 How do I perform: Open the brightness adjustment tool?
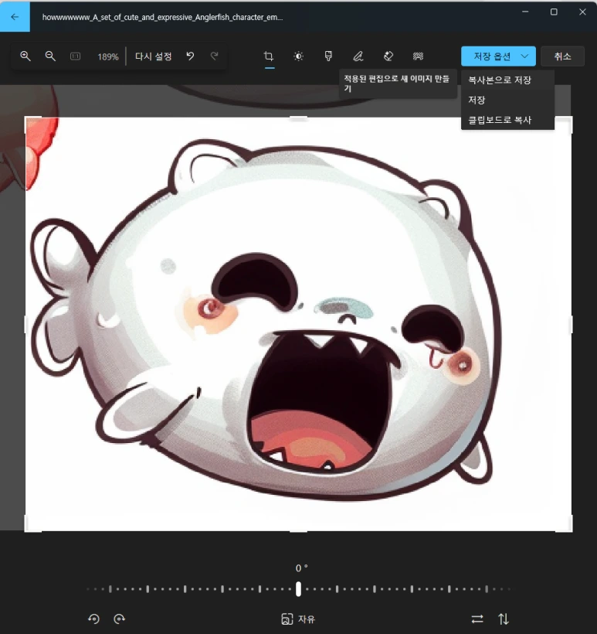[298, 56]
